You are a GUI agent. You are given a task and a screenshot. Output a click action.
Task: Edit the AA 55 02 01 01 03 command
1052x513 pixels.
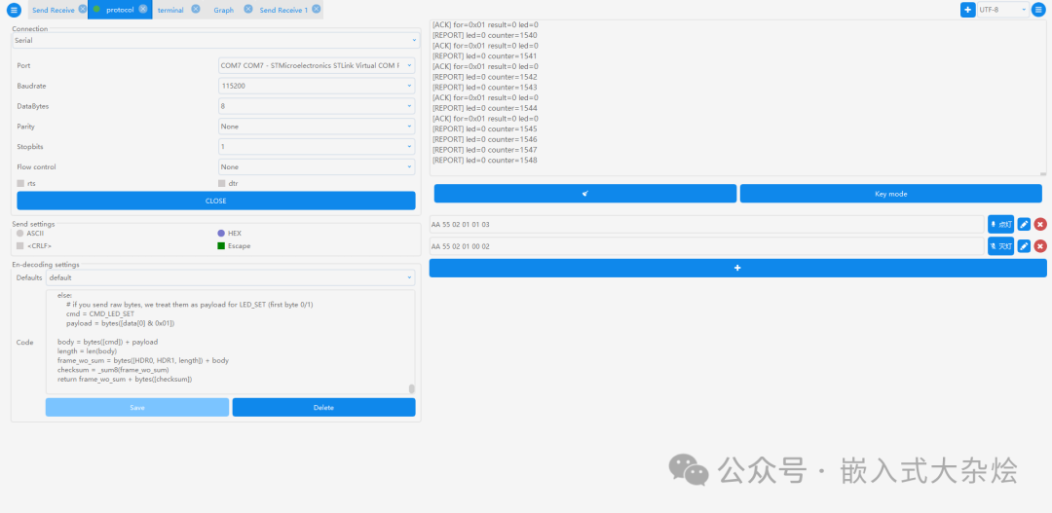coord(1024,225)
